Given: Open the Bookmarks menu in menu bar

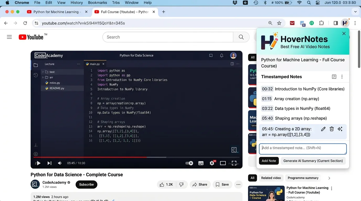Looking at the screenshot, I should pos(97,3).
